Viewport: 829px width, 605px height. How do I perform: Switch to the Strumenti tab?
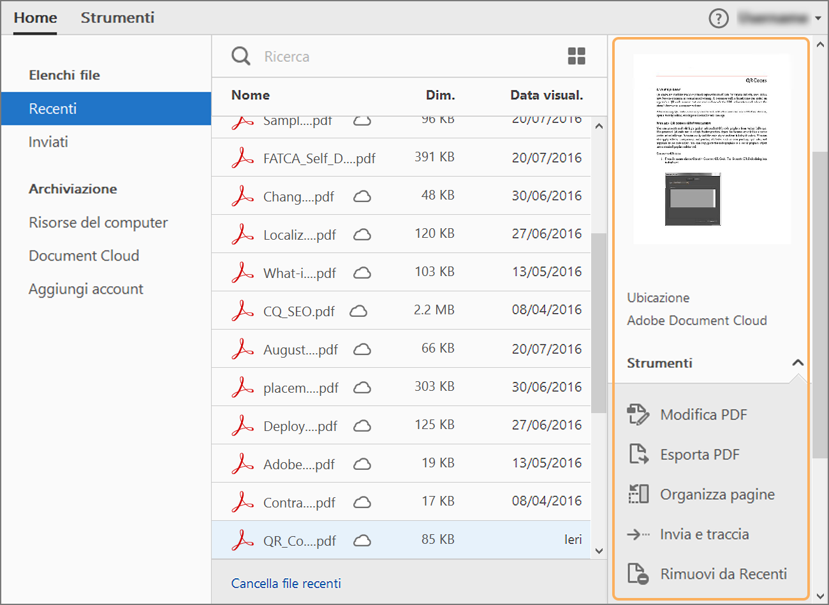(x=117, y=18)
